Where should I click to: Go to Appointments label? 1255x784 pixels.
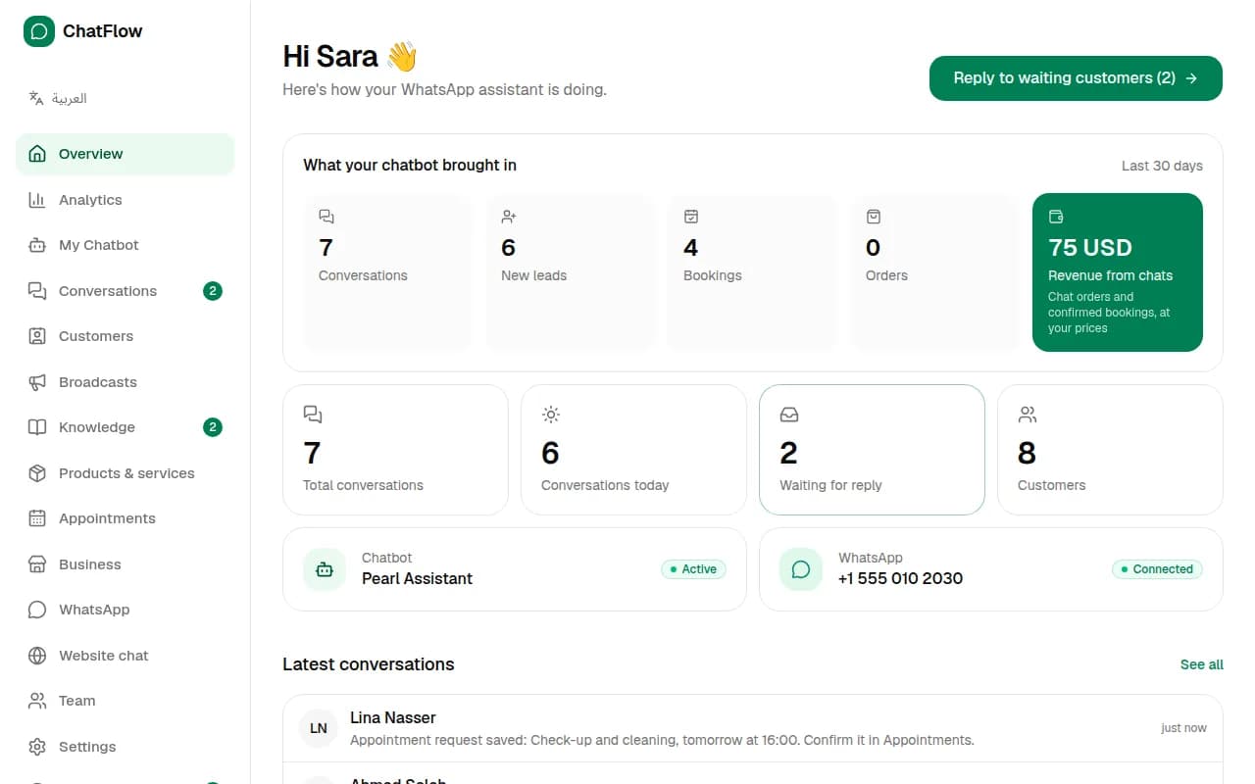[107, 518]
